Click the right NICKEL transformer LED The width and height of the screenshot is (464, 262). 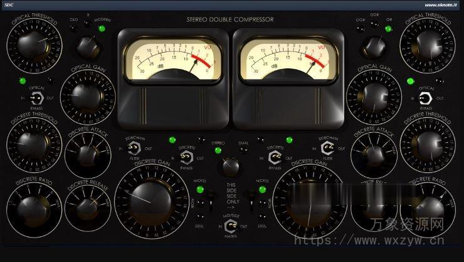coord(262,189)
